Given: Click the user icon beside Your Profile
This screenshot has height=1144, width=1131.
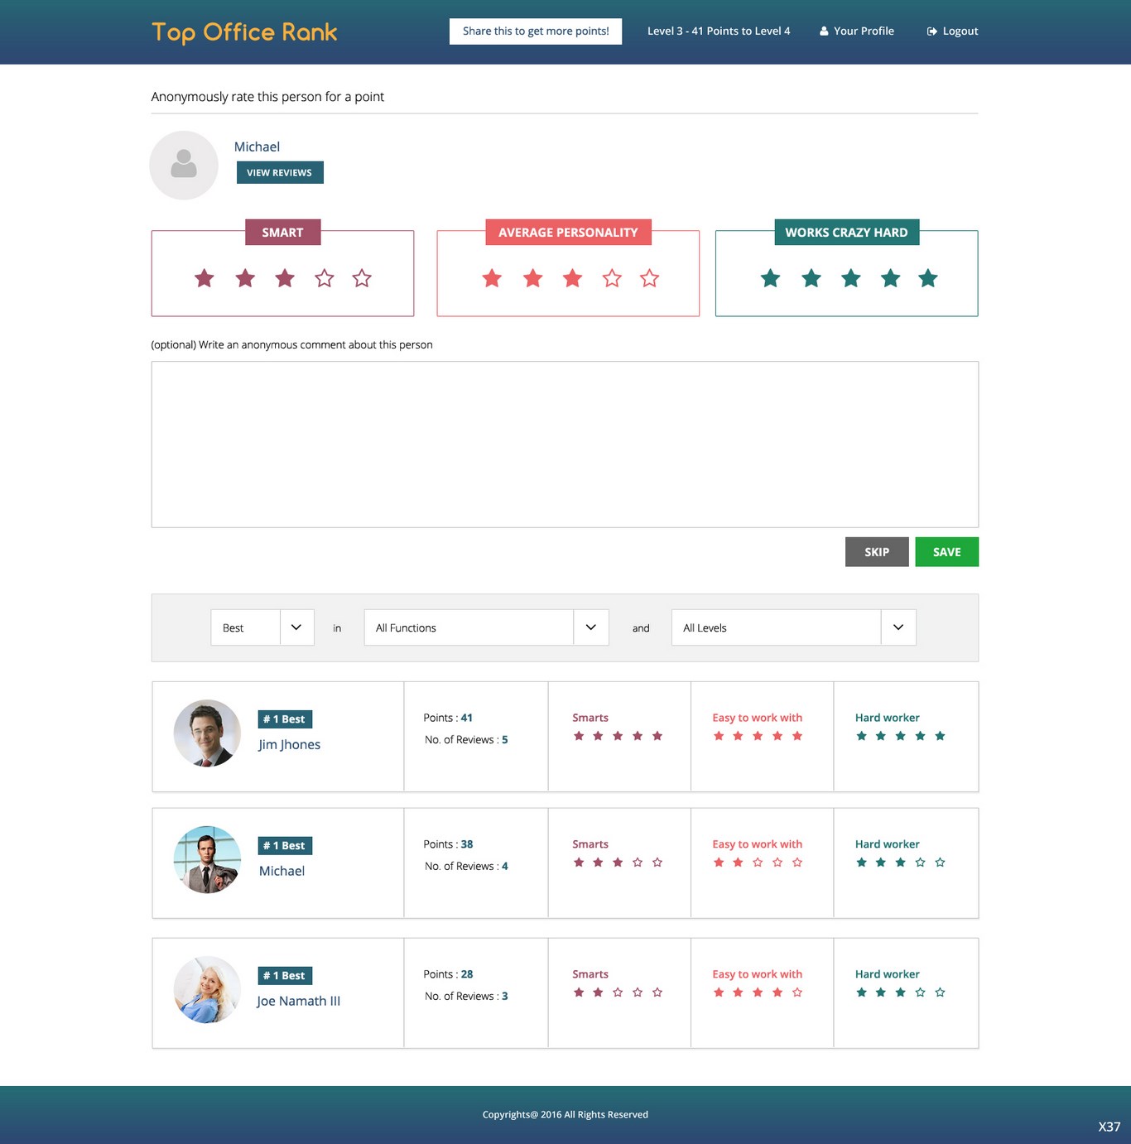Looking at the screenshot, I should click(824, 31).
